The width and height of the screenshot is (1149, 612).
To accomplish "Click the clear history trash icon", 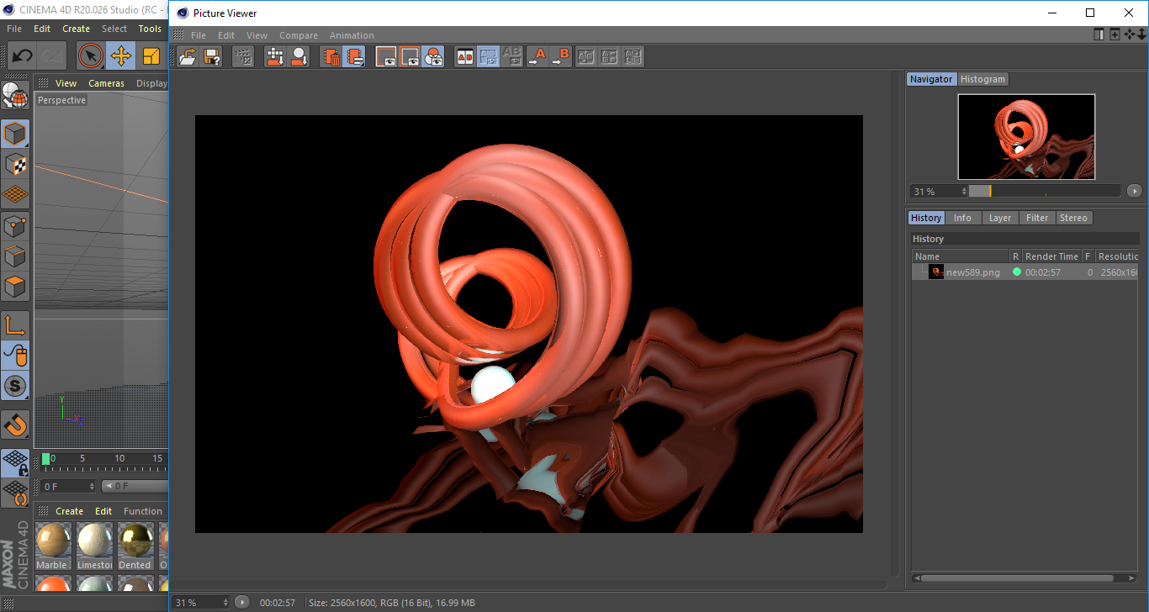I will click(x=331, y=56).
